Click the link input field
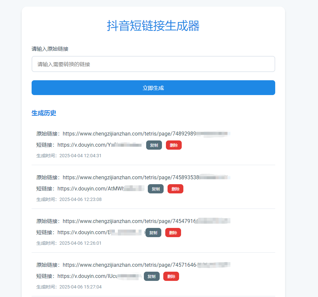 pyautogui.click(x=153, y=64)
